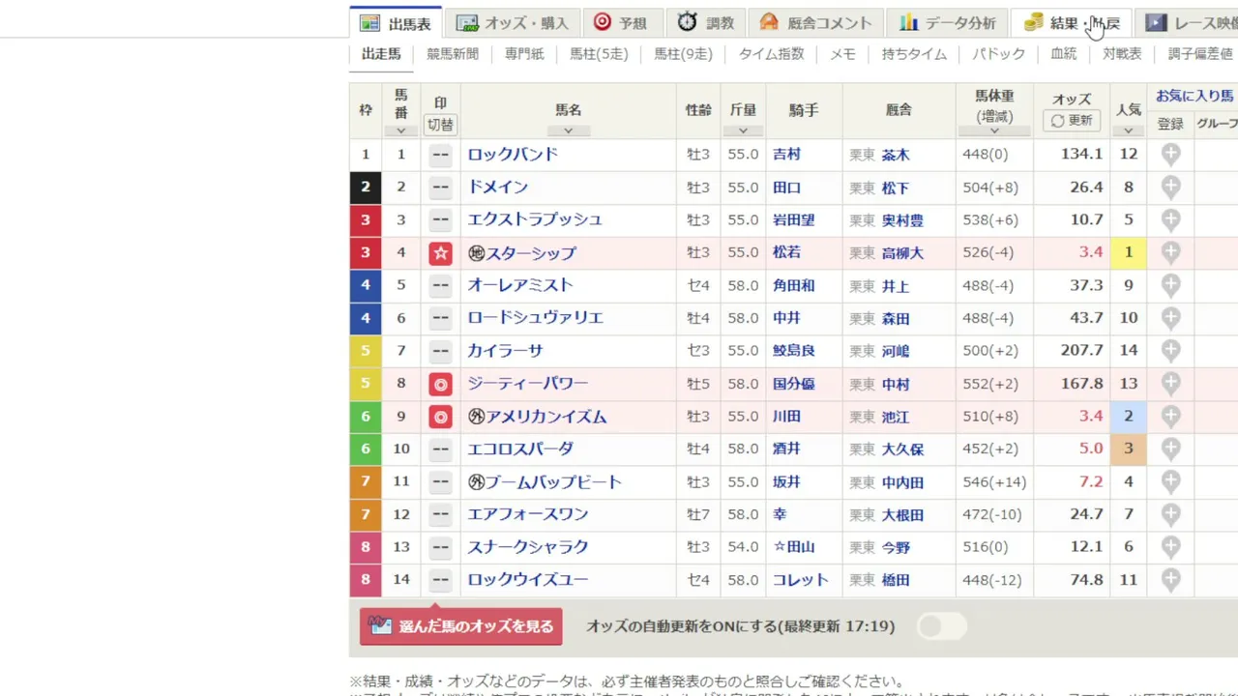This screenshot has width=1238, height=696.
Task: Add カイラーサ to favorites
Action: coord(1170,351)
